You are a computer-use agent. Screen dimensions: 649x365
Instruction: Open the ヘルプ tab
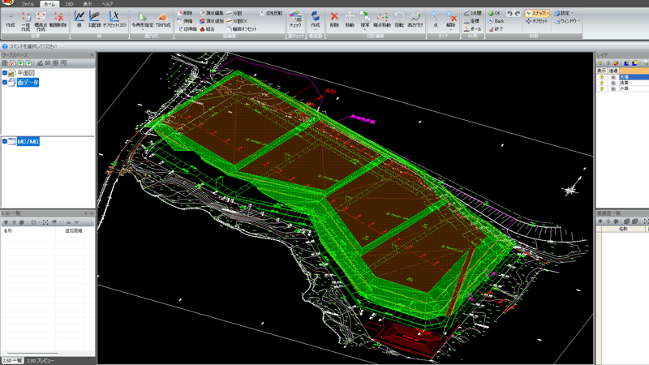[107, 4]
